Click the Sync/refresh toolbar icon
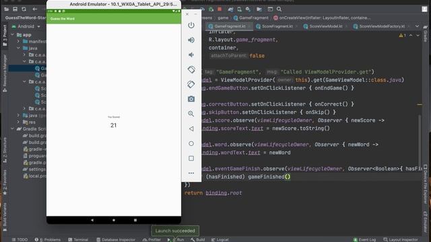The height and width of the screenshot is (242, 431). coord(24,9)
